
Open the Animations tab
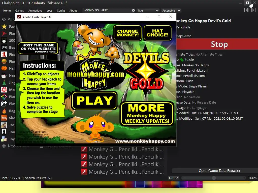pyautogui.click(x=35, y=11)
